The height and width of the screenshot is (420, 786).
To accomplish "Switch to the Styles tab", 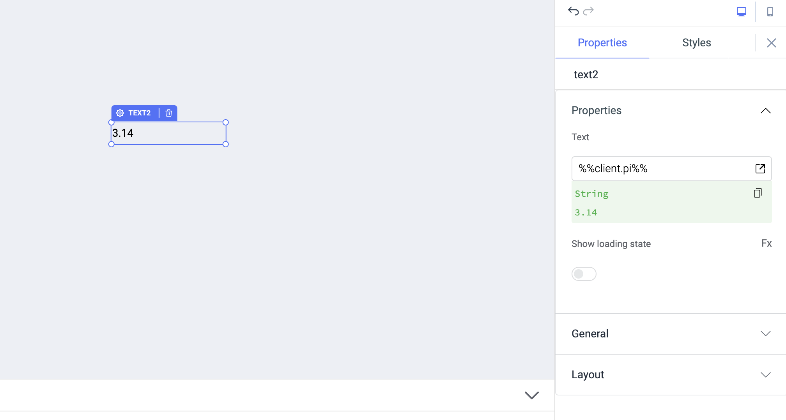I will tap(696, 42).
